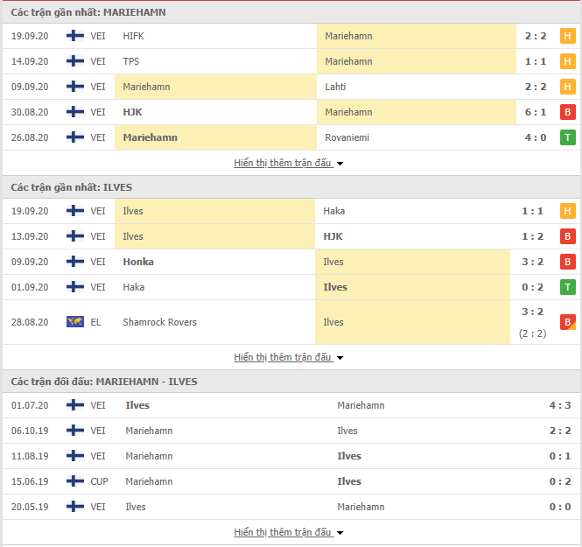The width and height of the screenshot is (582, 547).
Task: Expand more matches arrow under Mariehamn section
Action: pos(340,164)
